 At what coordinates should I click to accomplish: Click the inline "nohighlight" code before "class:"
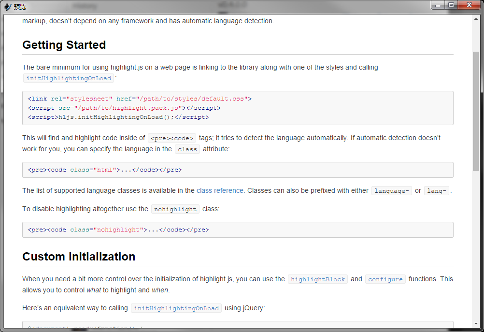[x=175, y=209]
